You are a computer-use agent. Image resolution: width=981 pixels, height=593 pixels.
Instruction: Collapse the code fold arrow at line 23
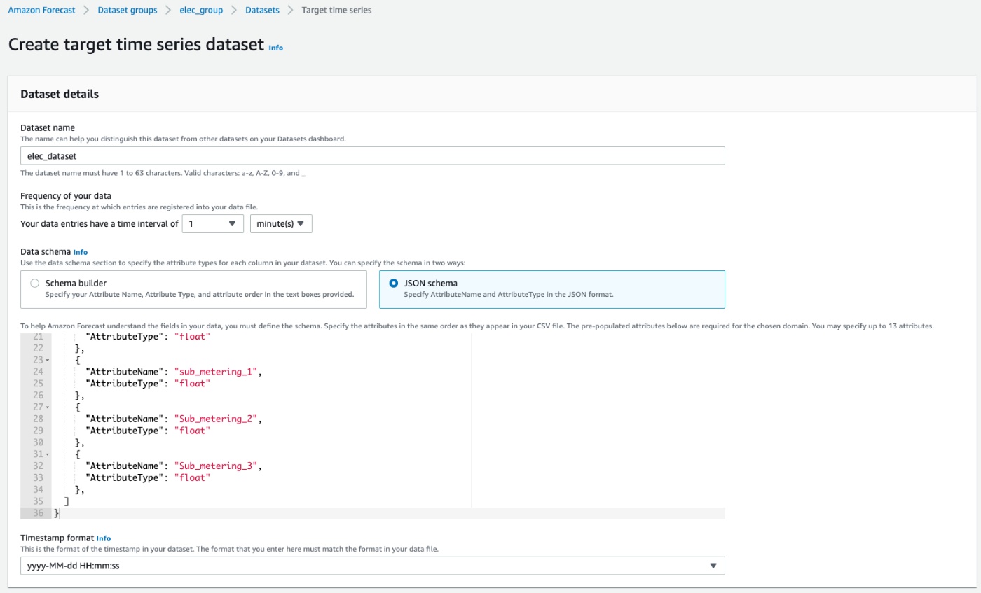48,360
